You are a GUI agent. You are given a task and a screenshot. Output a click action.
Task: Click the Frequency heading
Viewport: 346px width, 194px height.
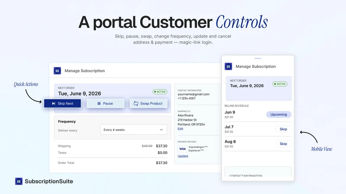tap(67, 122)
